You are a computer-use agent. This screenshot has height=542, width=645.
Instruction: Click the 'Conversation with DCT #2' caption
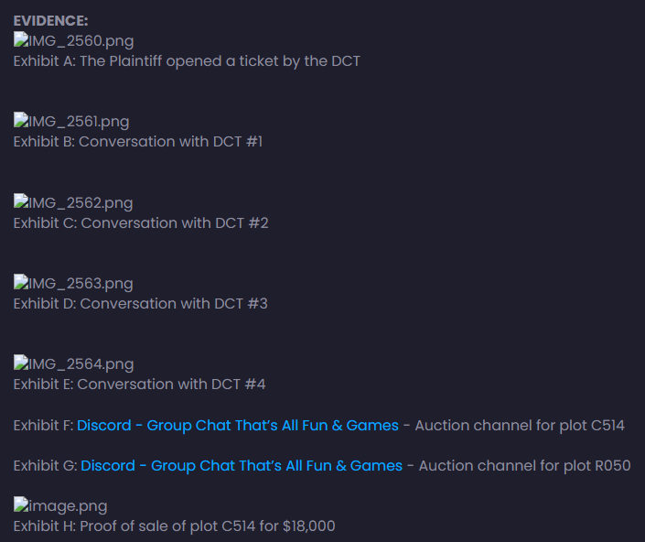tap(175, 223)
